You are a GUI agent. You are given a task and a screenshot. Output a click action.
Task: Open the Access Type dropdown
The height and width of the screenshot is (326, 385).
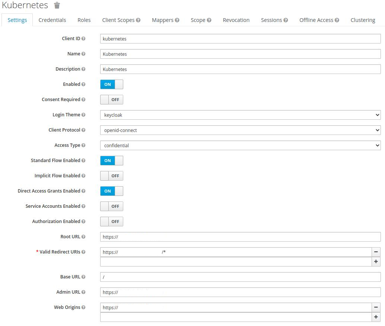tap(241, 145)
